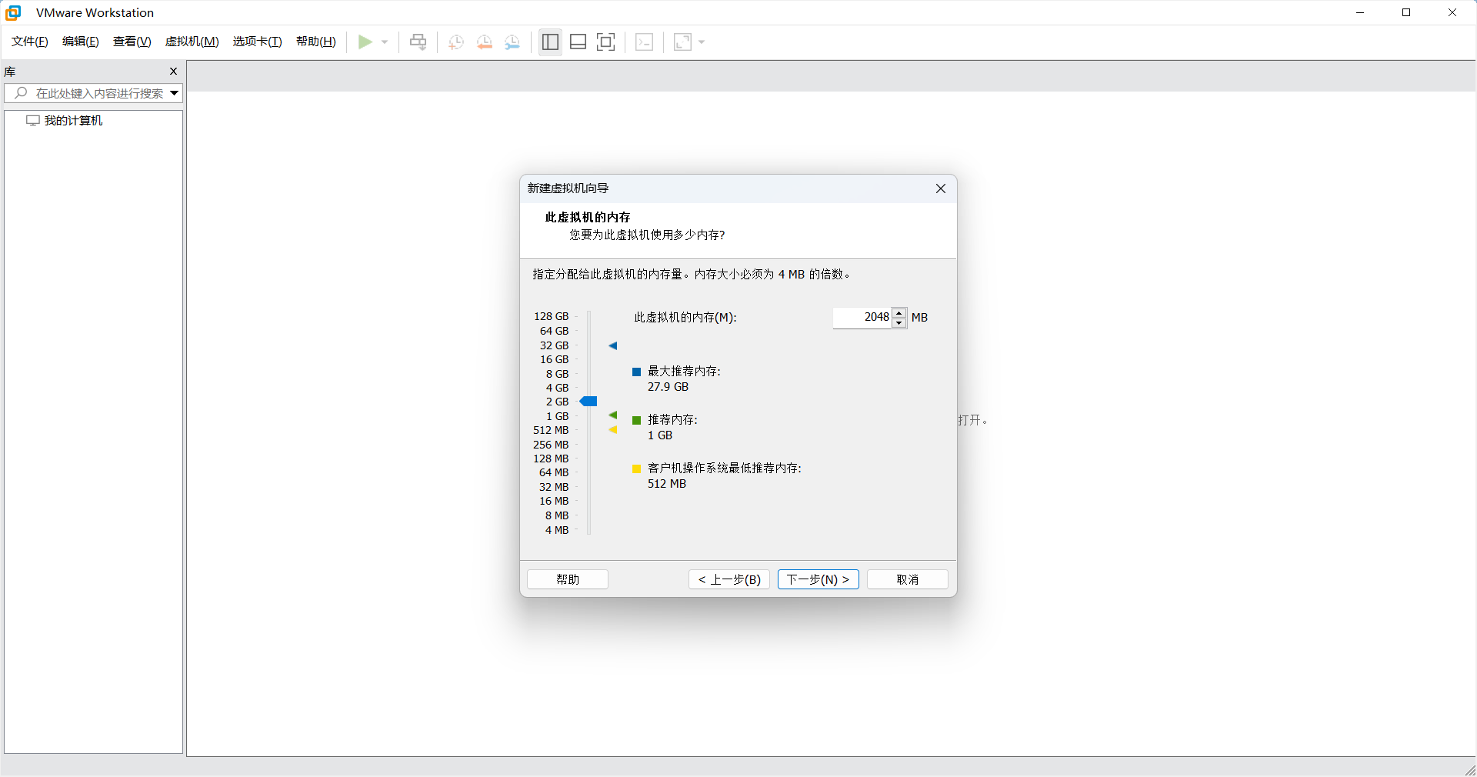Increase memory with the spinner up arrow

click(x=899, y=312)
